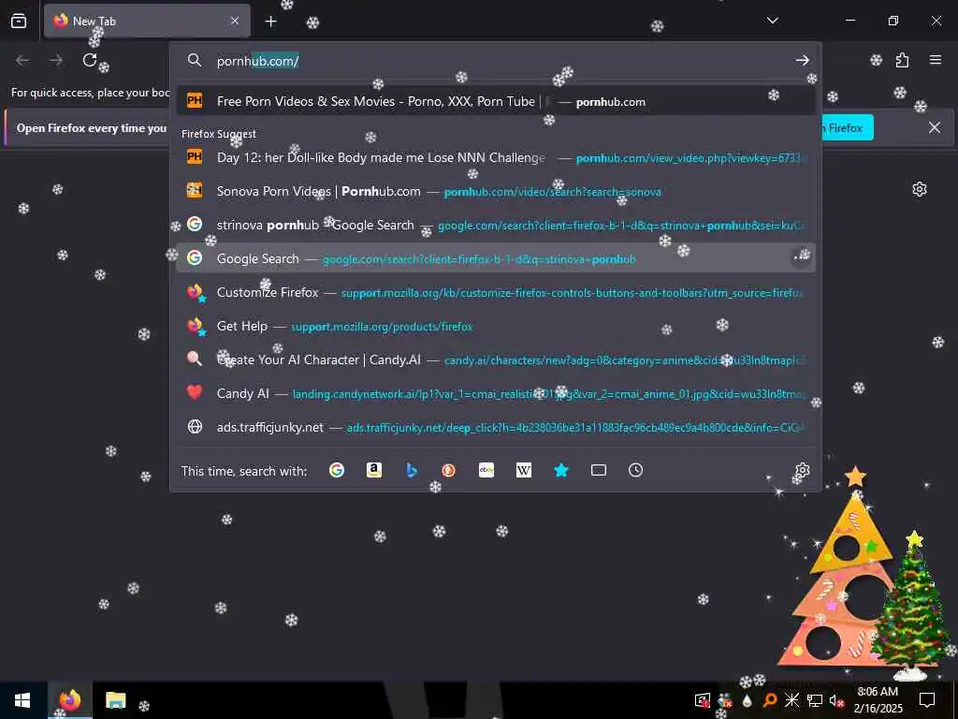Select Create Your AI Character Candy.AI row
958x719 pixels.
(496, 359)
